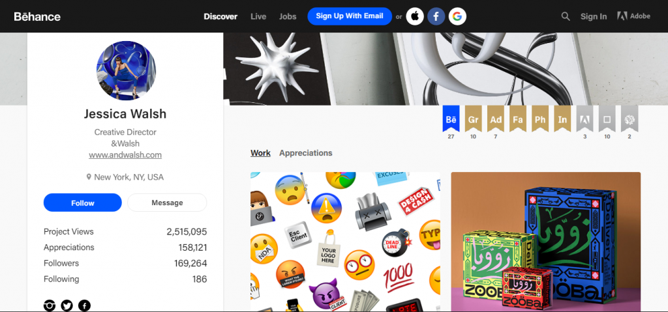Select the Work tab
668x312 pixels.
[x=260, y=153]
